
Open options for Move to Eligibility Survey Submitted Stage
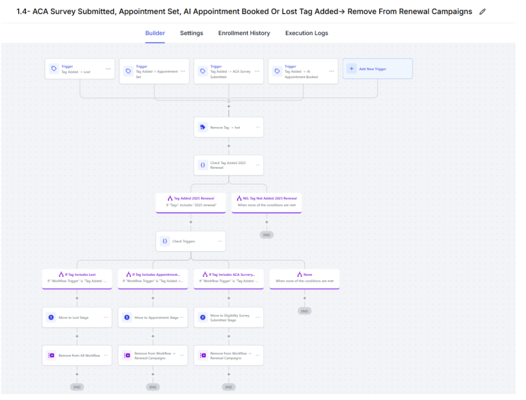point(258,318)
